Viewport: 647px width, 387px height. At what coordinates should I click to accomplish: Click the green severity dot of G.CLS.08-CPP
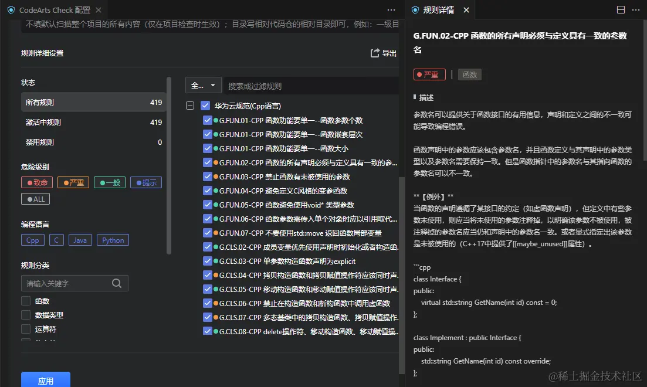click(215, 331)
